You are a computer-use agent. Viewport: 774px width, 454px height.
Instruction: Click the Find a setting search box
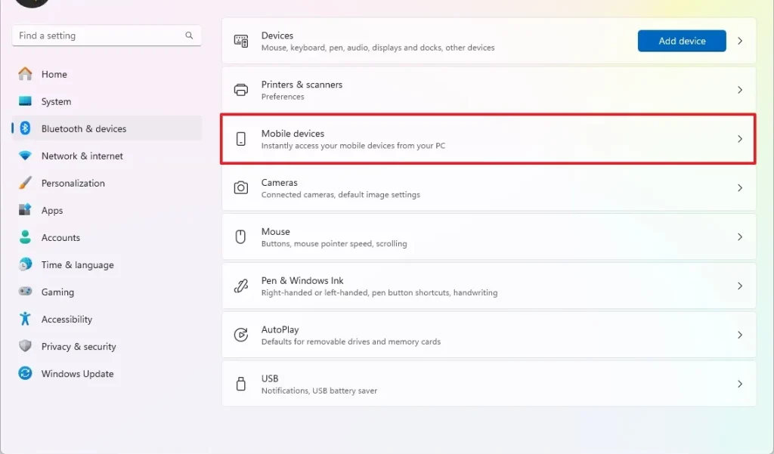pyautogui.click(x=107, y=36)
